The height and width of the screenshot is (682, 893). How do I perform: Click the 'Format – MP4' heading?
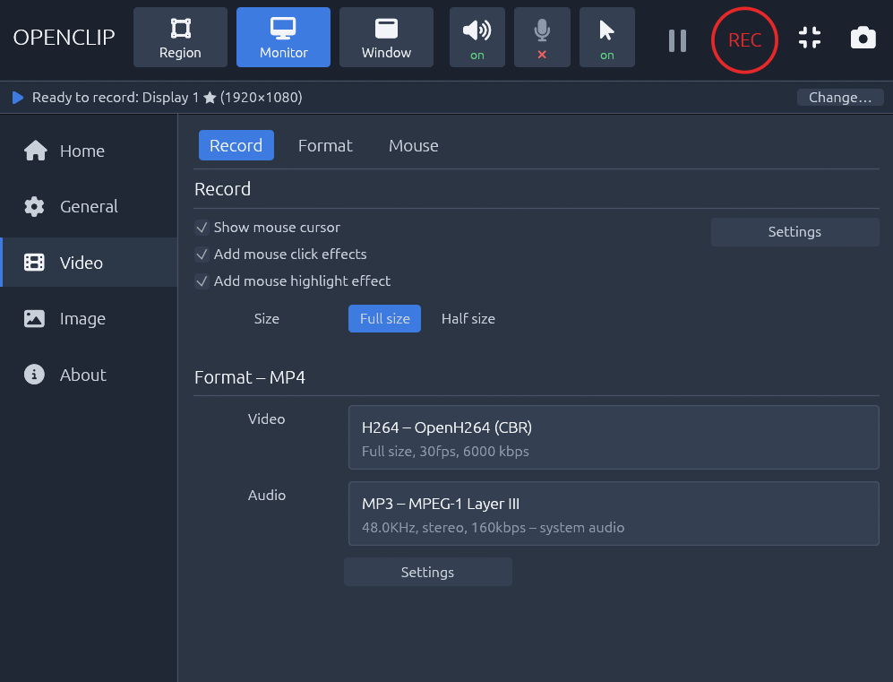pos(249,377)
